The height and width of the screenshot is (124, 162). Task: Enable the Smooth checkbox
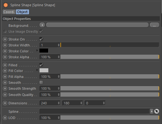pyautogui.click(x=41, y=83)
